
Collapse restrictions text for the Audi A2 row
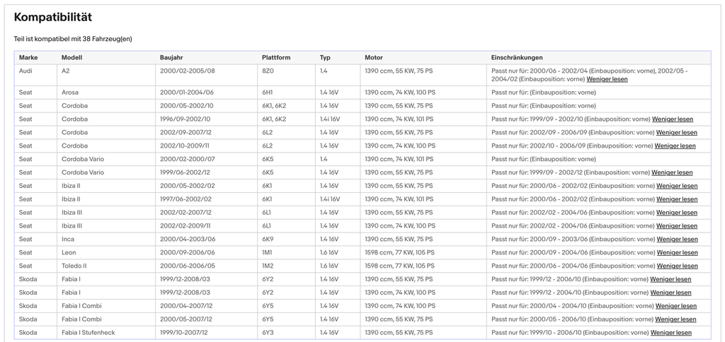click(607, 79)
